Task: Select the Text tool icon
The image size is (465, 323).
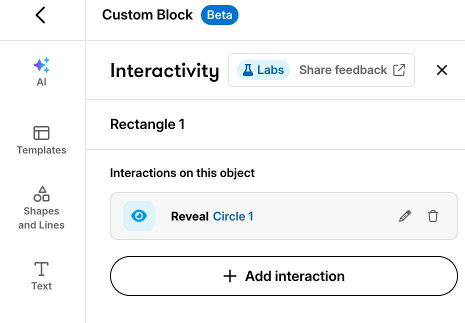Action: click(x=41, y=268)
